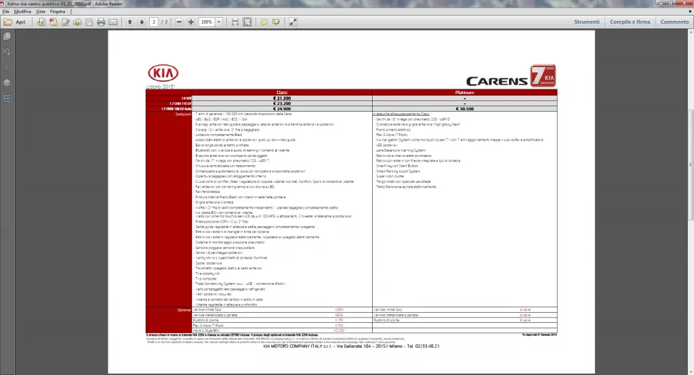Go to previous page arrow

tap(129, 22)
